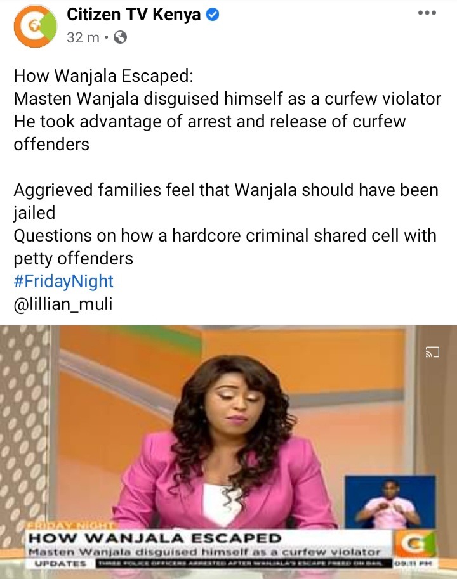
Task: Click the text about aggrieved families
Action: (x=226, y=201)
